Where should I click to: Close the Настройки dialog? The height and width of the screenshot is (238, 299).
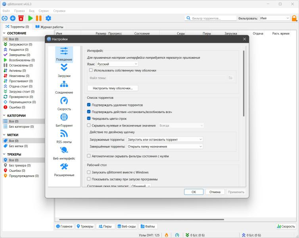click(244, 39)
